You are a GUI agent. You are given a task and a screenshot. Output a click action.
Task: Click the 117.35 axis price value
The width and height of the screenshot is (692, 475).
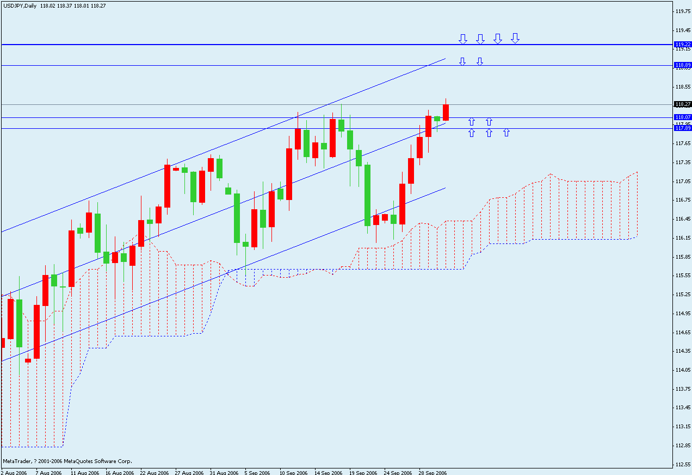683,162
